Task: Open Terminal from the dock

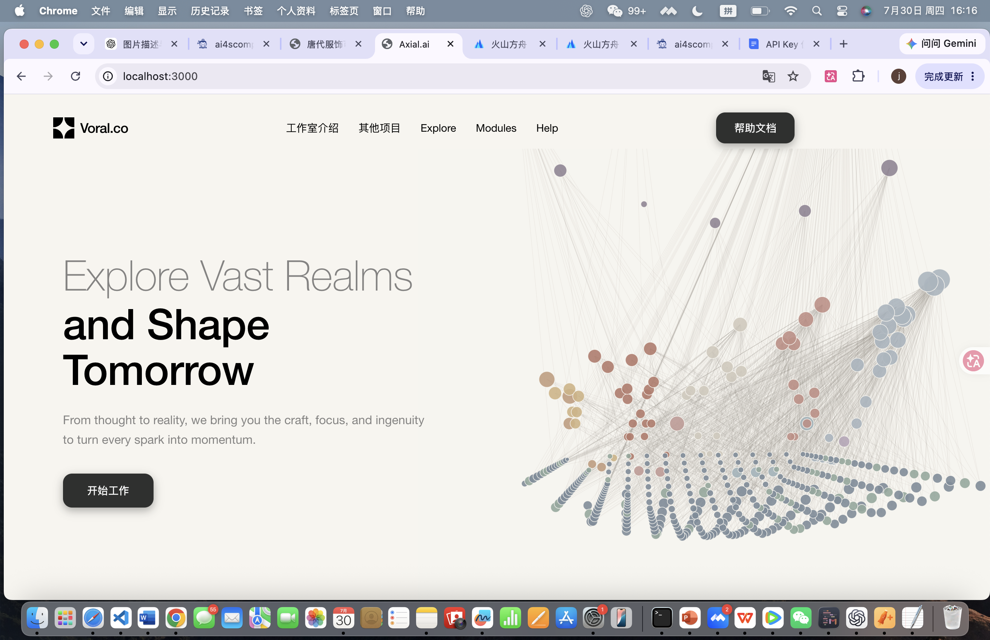Action: point(661,618)
